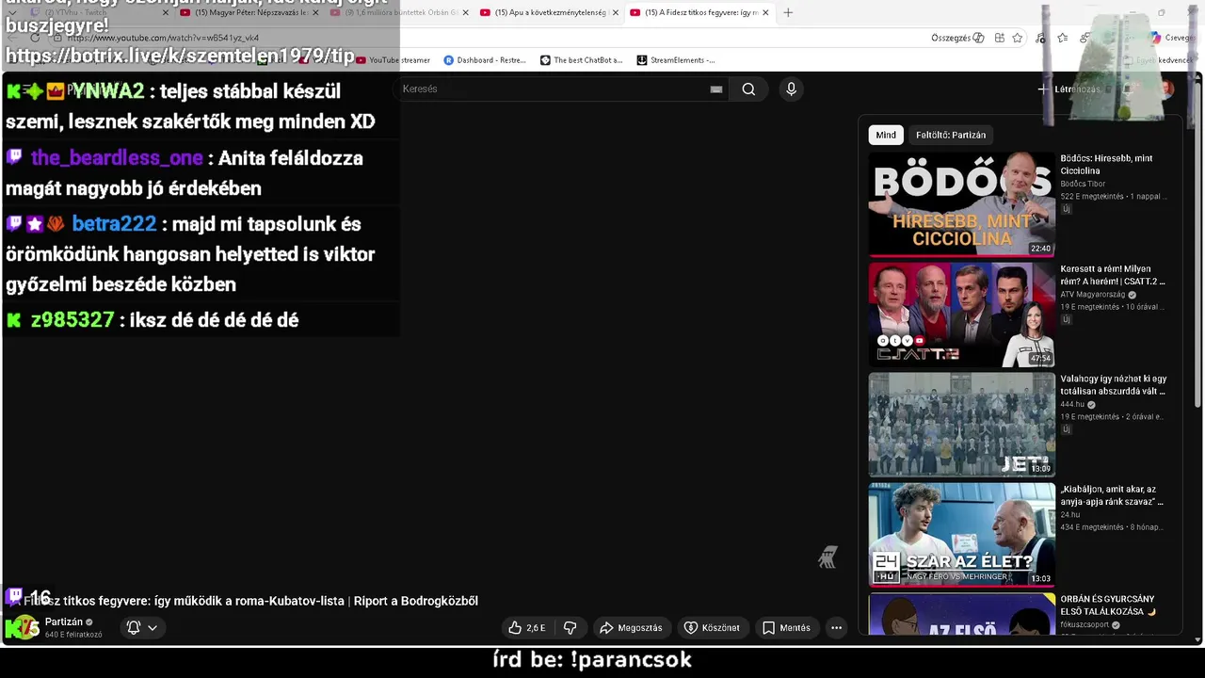Click the the_beardless_one chat username

pos(117,158)
